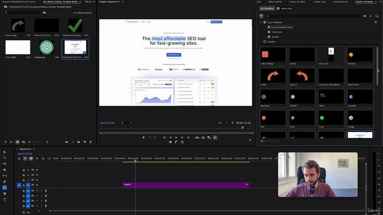Select the Ripple Edit tool
383x215 pixels.
(x=5, y=164)
